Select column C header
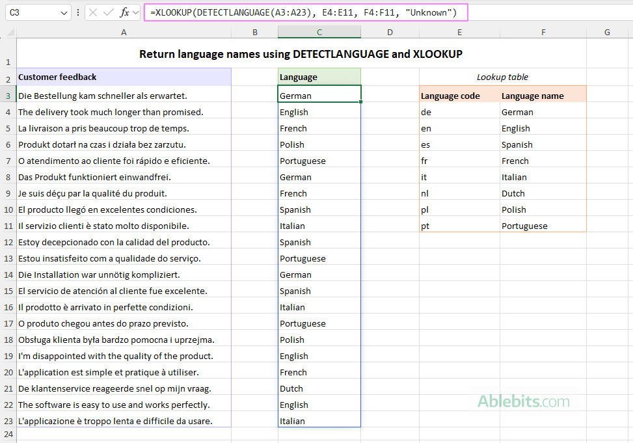Screen dimensions: 633x443 [319, 33]
